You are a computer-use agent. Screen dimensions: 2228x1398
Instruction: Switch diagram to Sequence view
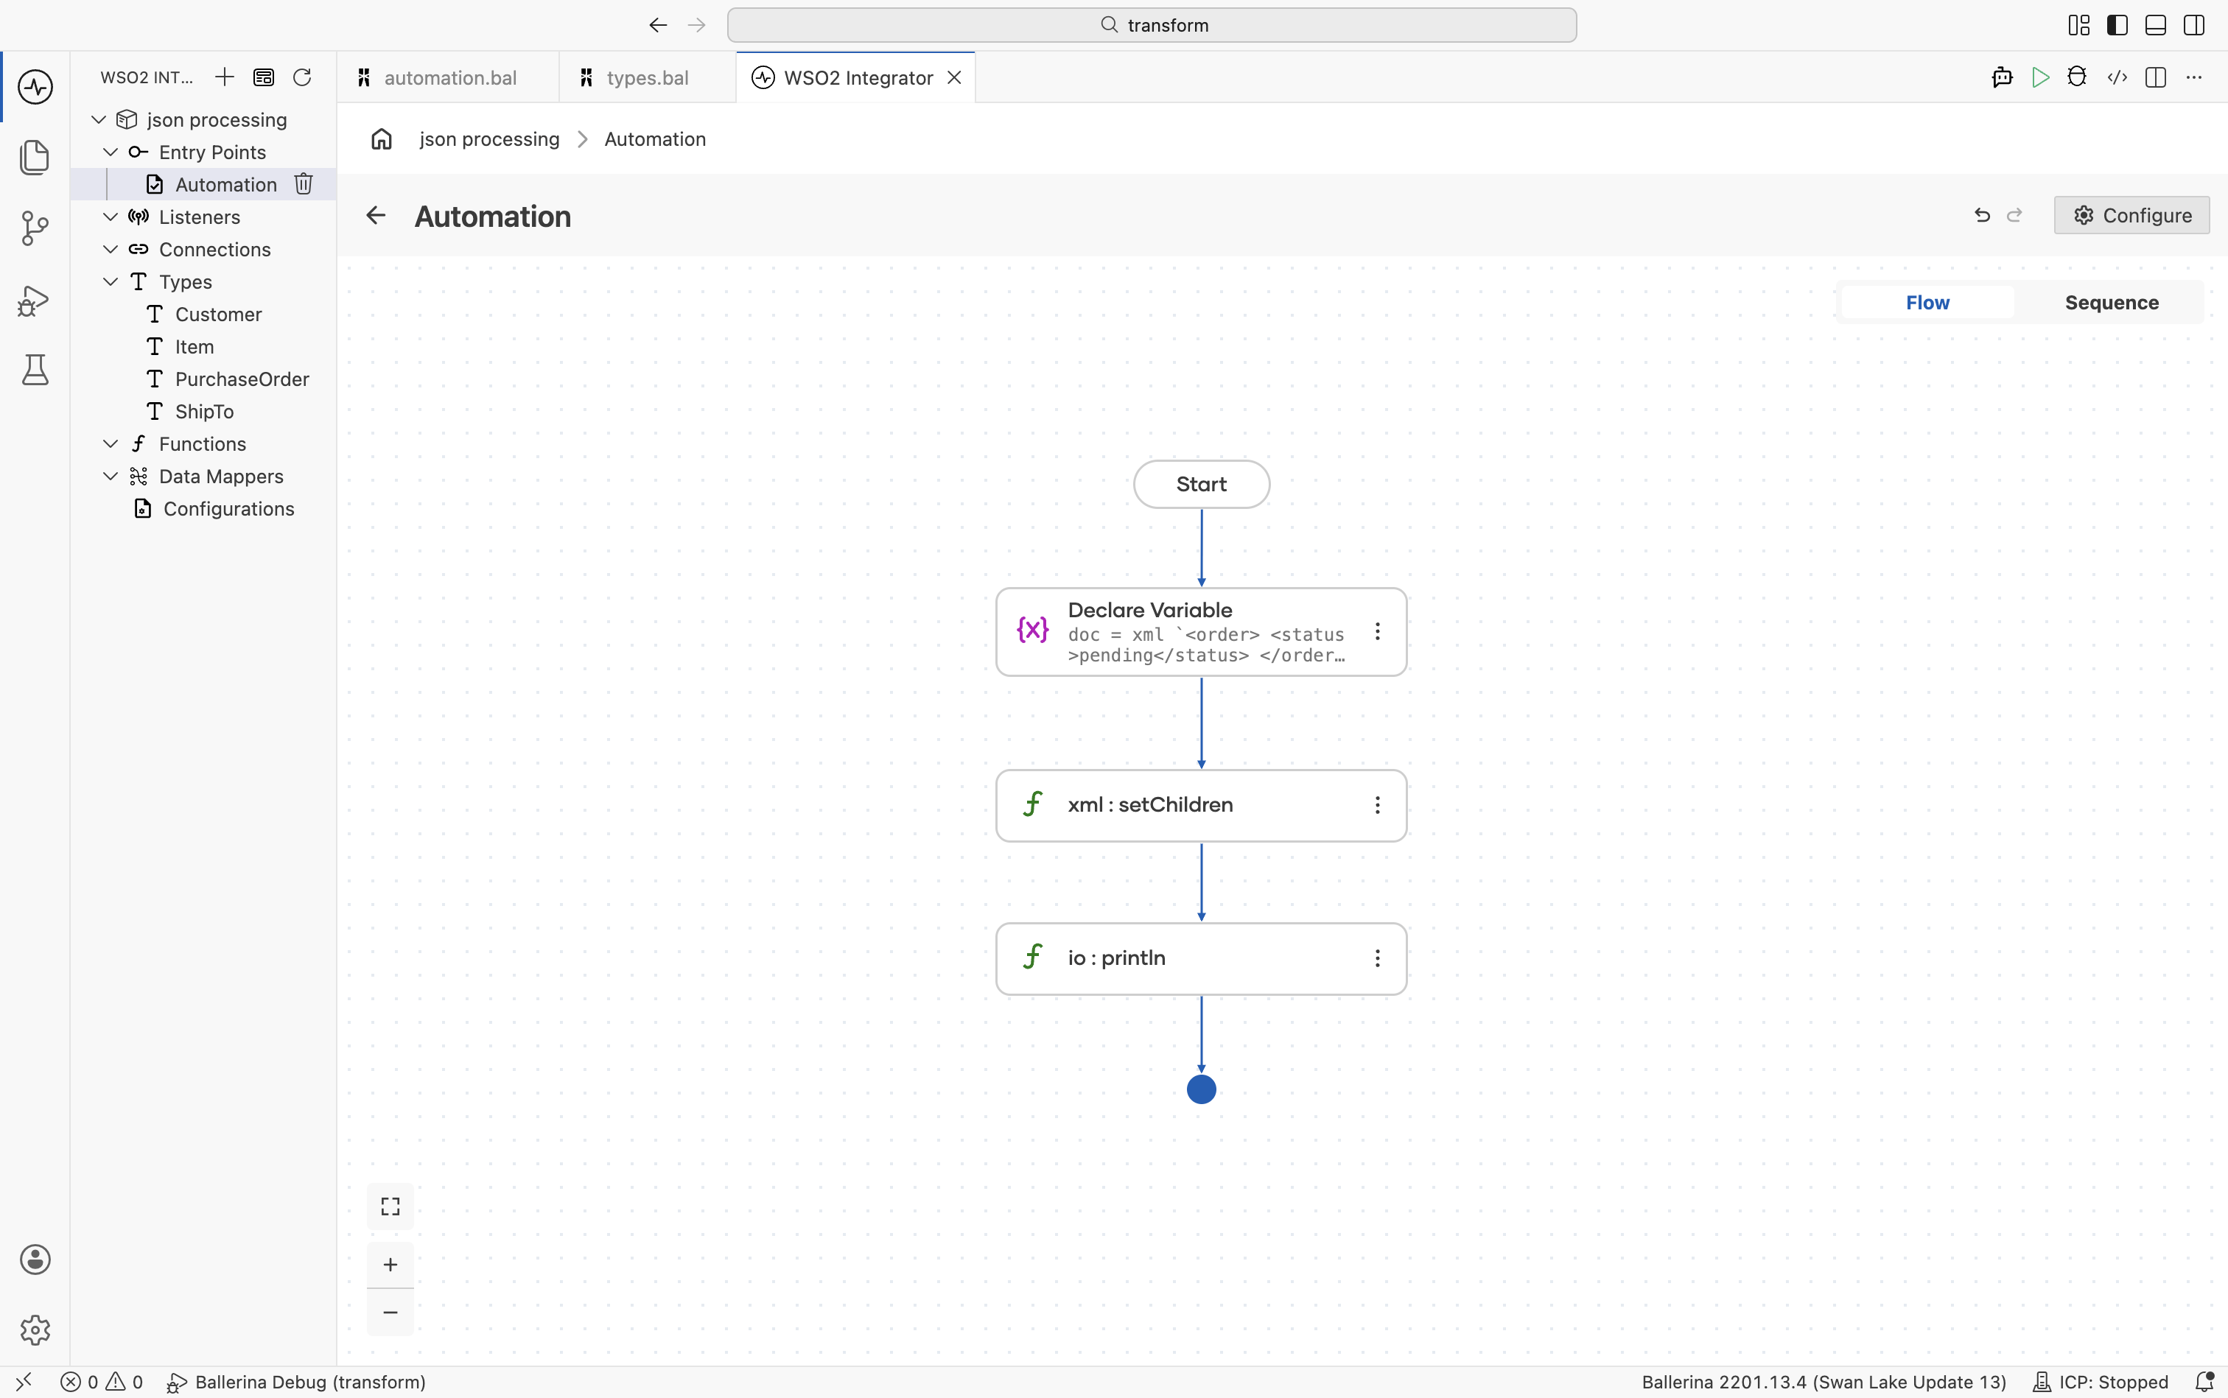(2112, 302)
